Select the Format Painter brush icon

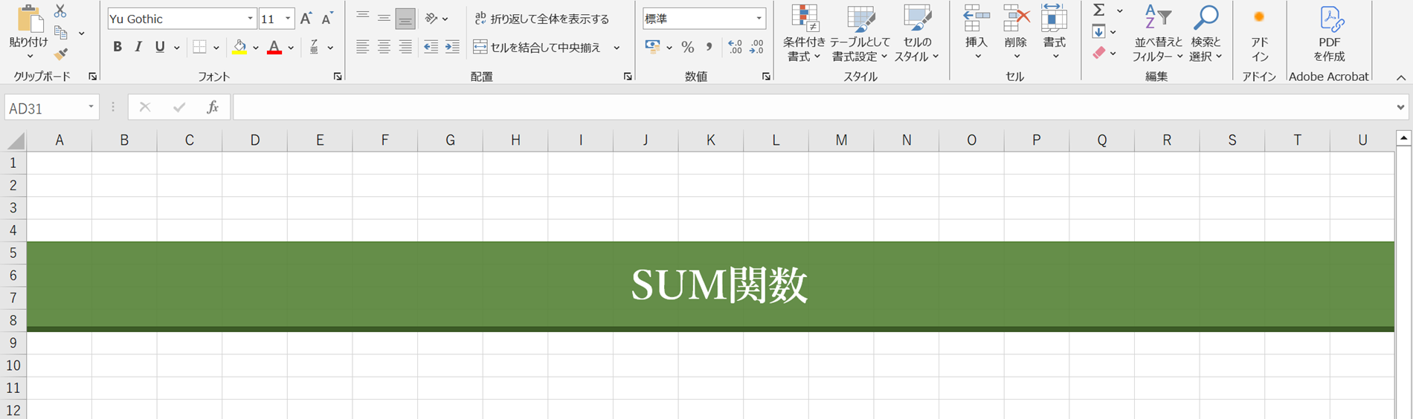[x=60, y=54]
